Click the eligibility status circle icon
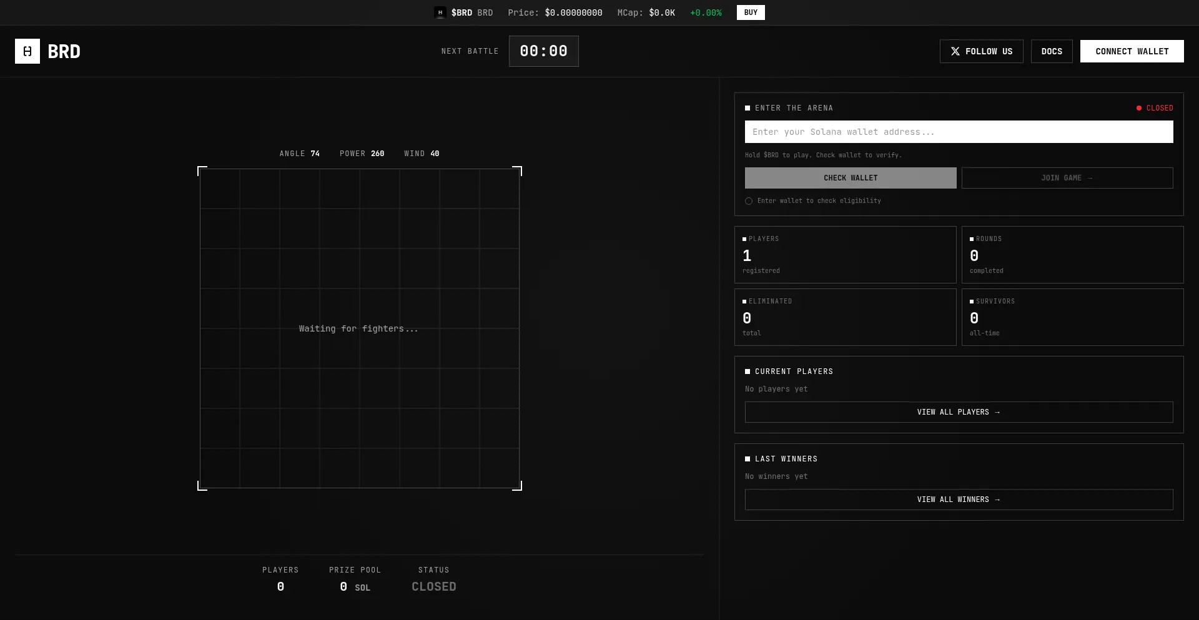 coord(749,201)
